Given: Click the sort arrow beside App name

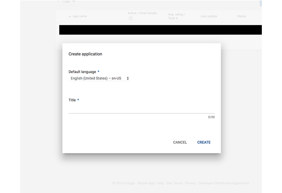Looking at the screenshot, I should pos(69,16).
